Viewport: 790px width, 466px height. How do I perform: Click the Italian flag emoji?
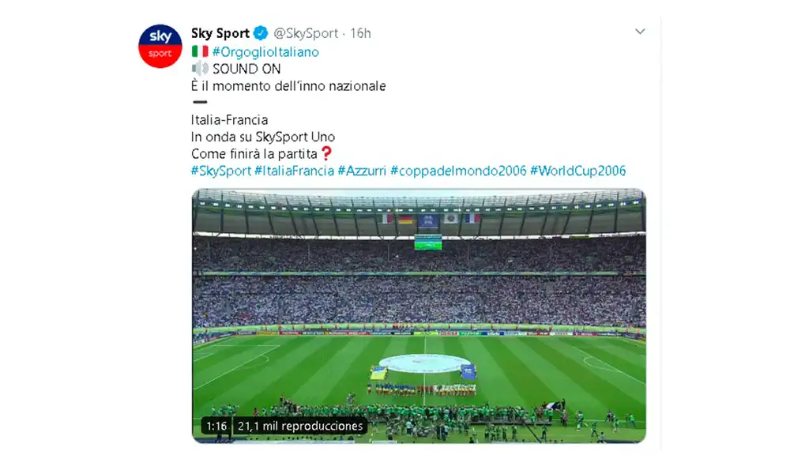(x=200, y=51)
